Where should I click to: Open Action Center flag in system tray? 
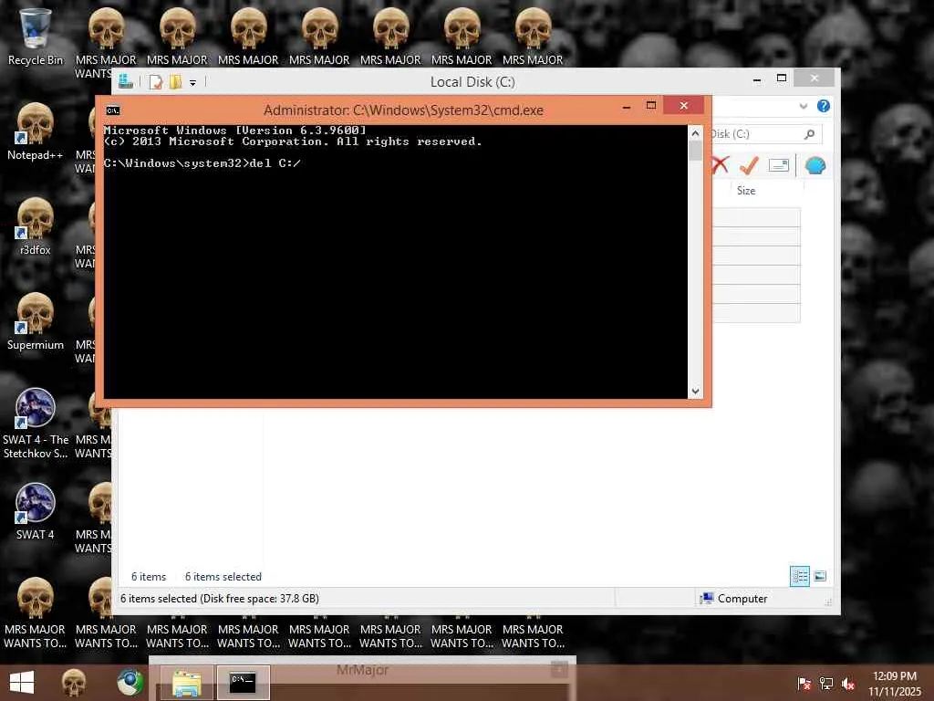point(804,684)
